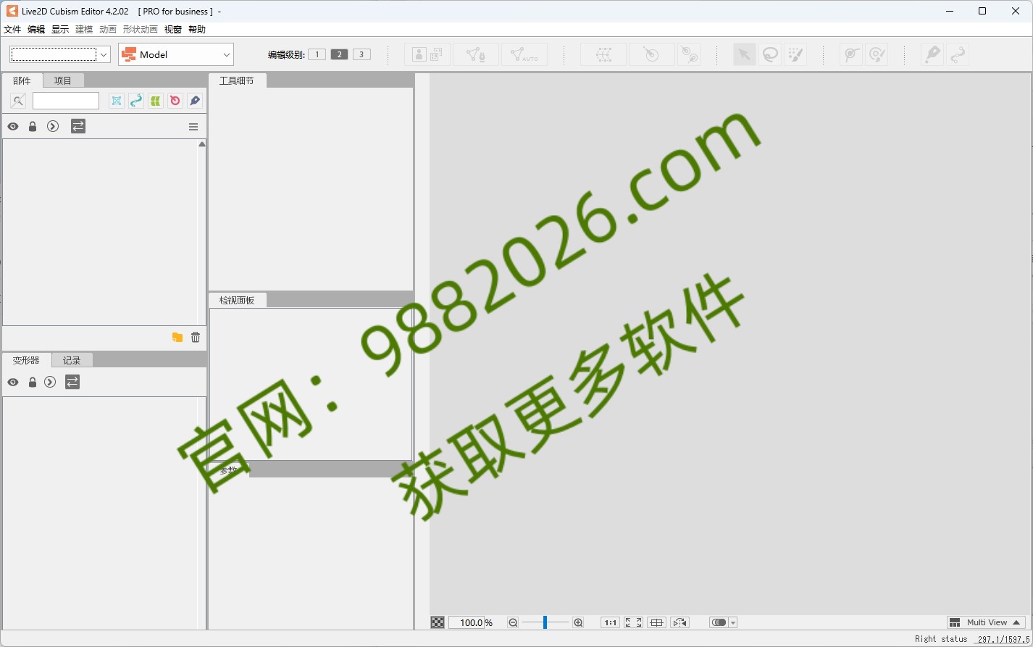Viewport: 1033px width, 647px height.
Task: Filter parts by green warp deformer icon
Action: [x=156, y=101]
